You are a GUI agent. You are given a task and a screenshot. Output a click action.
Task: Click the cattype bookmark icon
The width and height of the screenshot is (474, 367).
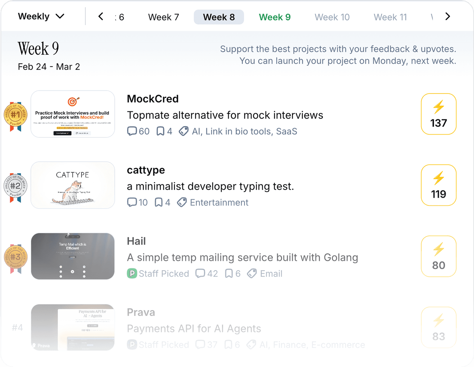(x=158, y=203)
